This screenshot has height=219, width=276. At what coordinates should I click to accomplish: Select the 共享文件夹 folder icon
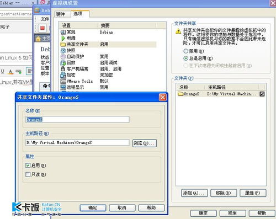point(63,44)
